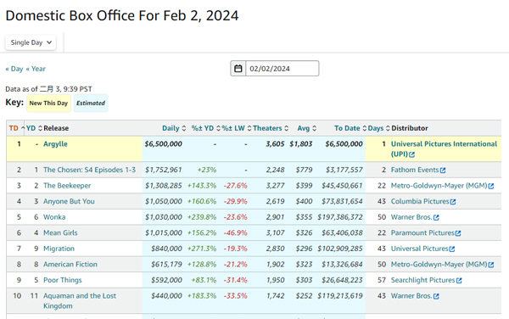Viewport: 509px width, 319px height.
Task: Open external link icon beside Paramount Pictures
Action: 458,233
